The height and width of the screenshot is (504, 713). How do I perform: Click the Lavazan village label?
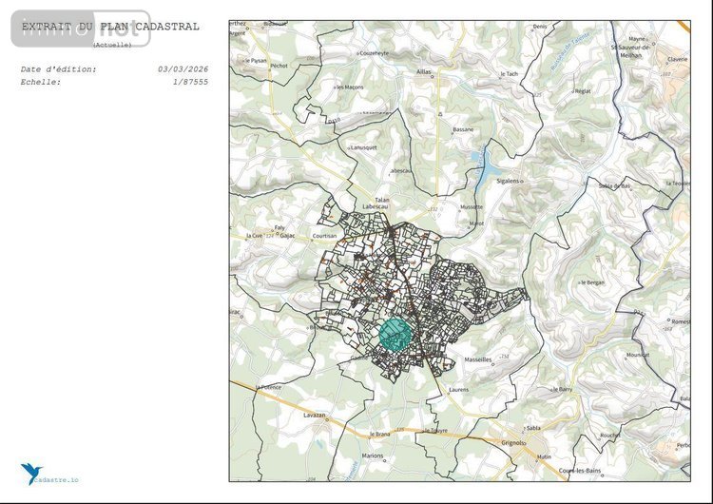click(x=315, y=416)
